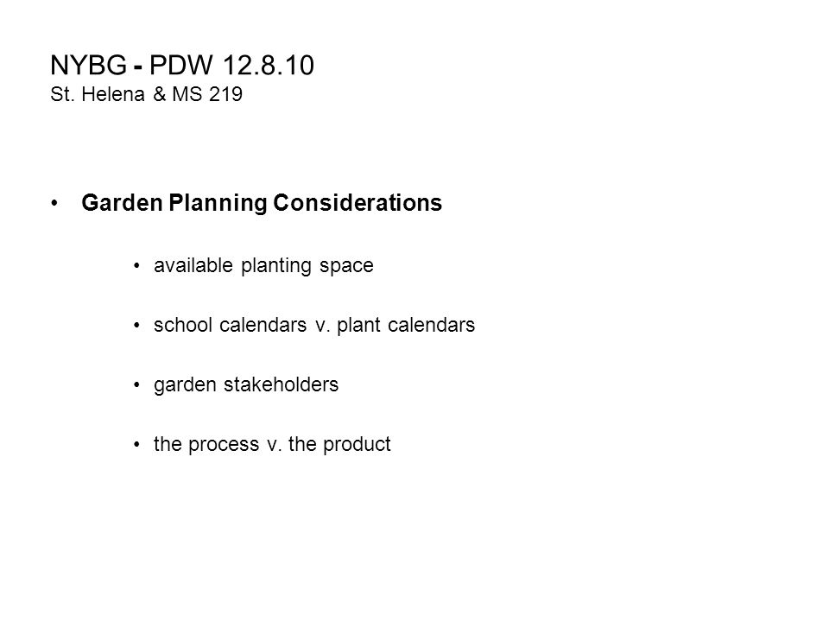This screenshot has width=829, height=622.
Task: Select the available planting space line
Action: [263, 265]
